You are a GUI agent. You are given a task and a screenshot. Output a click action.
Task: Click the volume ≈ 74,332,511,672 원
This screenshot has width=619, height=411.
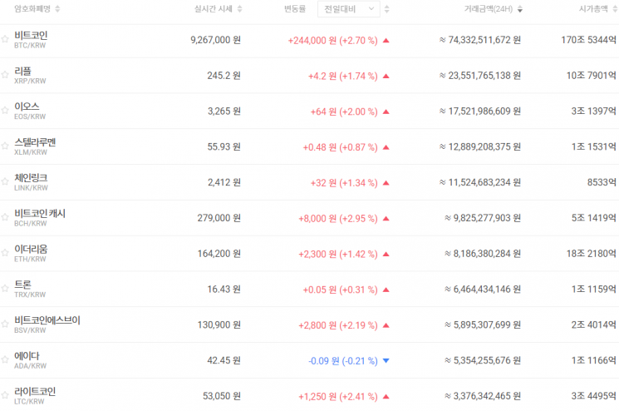(x=480, y=40)
